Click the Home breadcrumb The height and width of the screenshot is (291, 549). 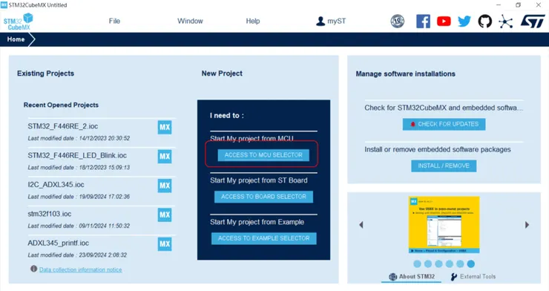16,39
